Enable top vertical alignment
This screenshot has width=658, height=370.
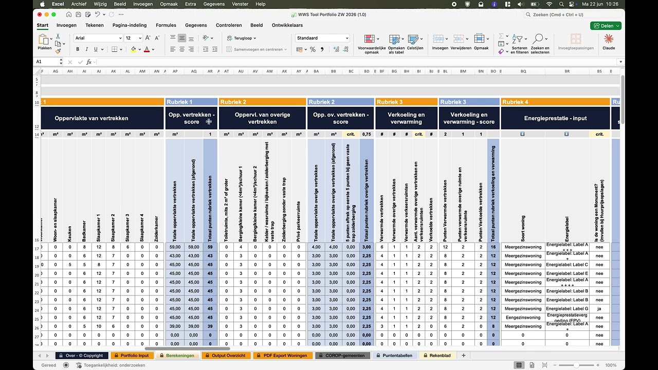[172, 38]
